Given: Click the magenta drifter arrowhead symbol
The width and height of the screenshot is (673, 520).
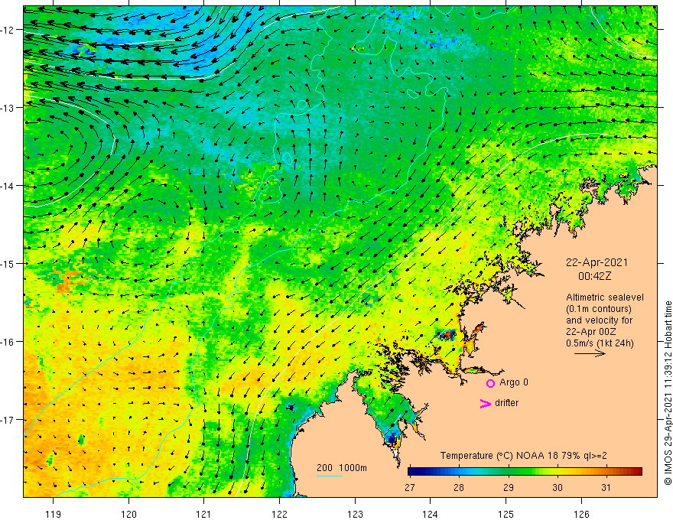Looking at the screenshot, I should 485,403.
